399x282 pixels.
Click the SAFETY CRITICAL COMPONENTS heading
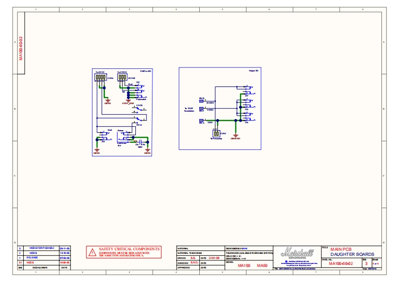coord(129,249)
